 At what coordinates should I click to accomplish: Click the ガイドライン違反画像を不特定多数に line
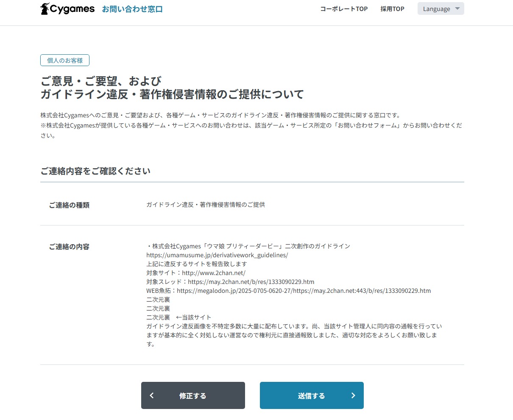point(294,326)
